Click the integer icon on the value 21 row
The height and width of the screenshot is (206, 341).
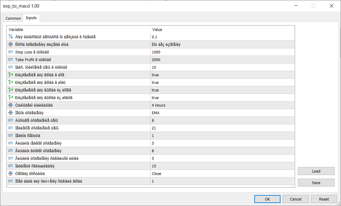pos(11,128)
